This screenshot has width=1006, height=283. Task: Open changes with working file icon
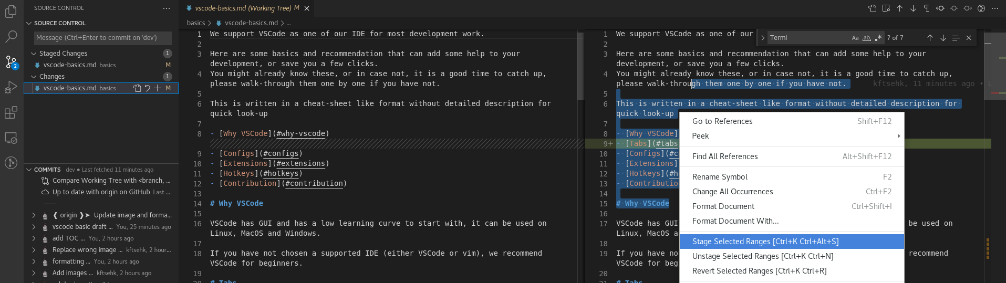coord(954,8)
